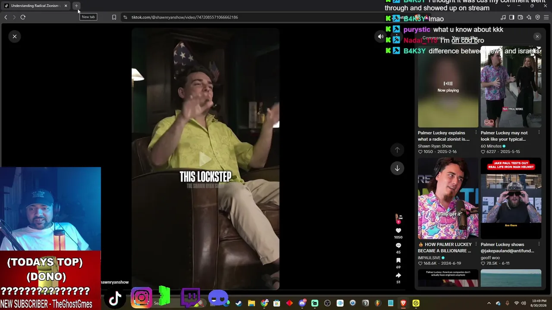Show hidden system tray icons
Viewport: 552px width, 310px height.
(x=489, y=303)
